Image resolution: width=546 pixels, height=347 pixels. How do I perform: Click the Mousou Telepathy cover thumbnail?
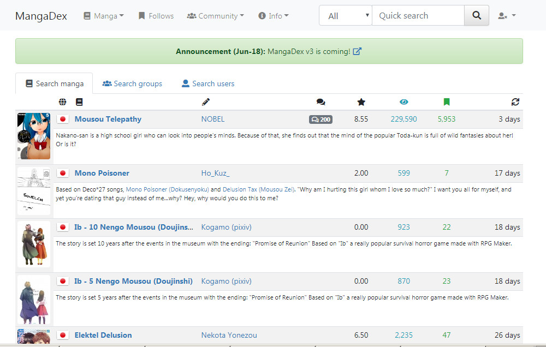pos(34,136)
